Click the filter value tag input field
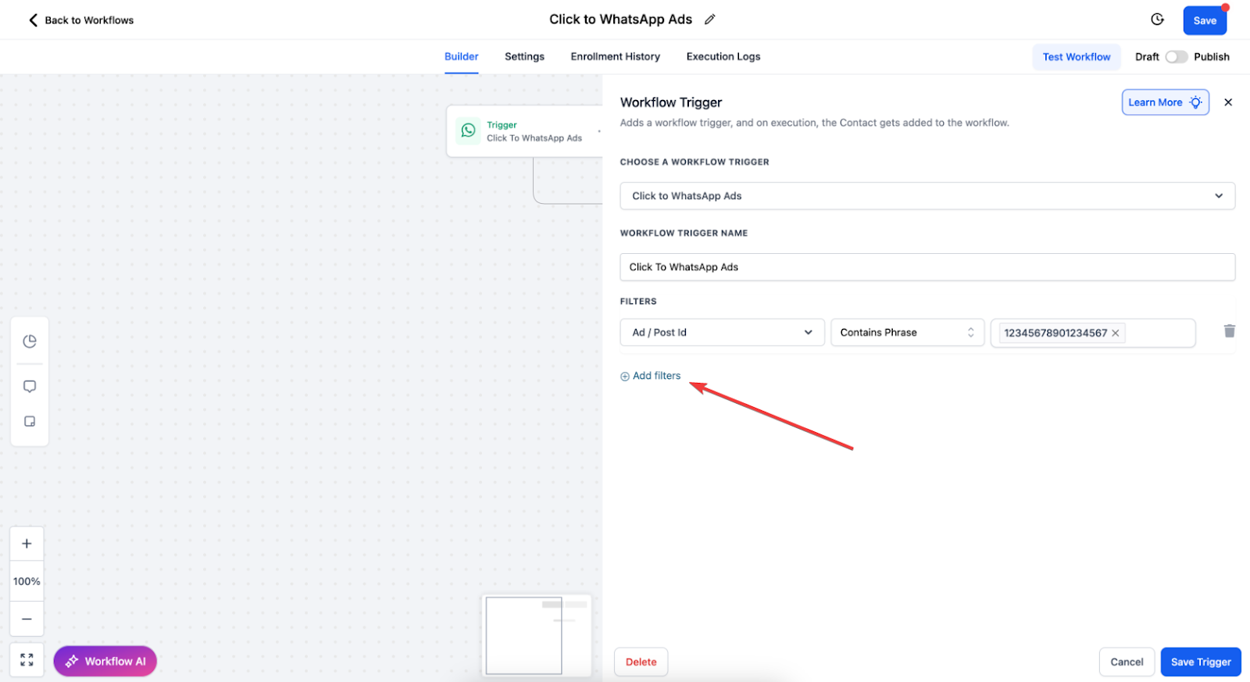1250x682 pixels. click(1093, 333)
